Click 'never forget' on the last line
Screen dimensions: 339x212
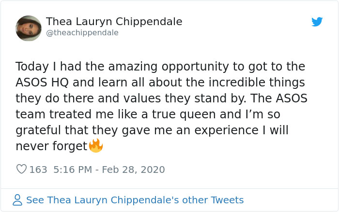coord(51,146)
